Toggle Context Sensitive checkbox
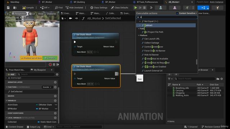230x129 pixels. click(x=177, y=13)
